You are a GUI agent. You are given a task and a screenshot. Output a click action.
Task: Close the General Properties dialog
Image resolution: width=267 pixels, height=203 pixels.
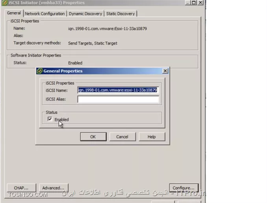point(165,71)
